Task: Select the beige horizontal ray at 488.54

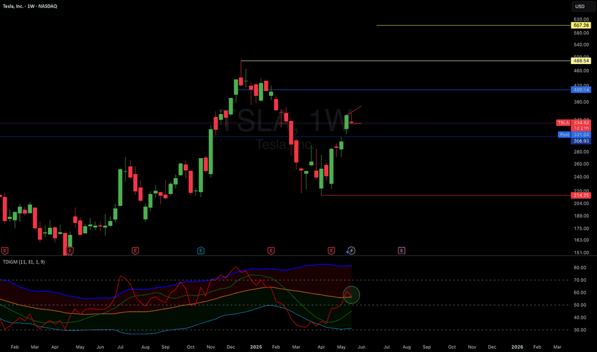Action: [x=405, y=61]
